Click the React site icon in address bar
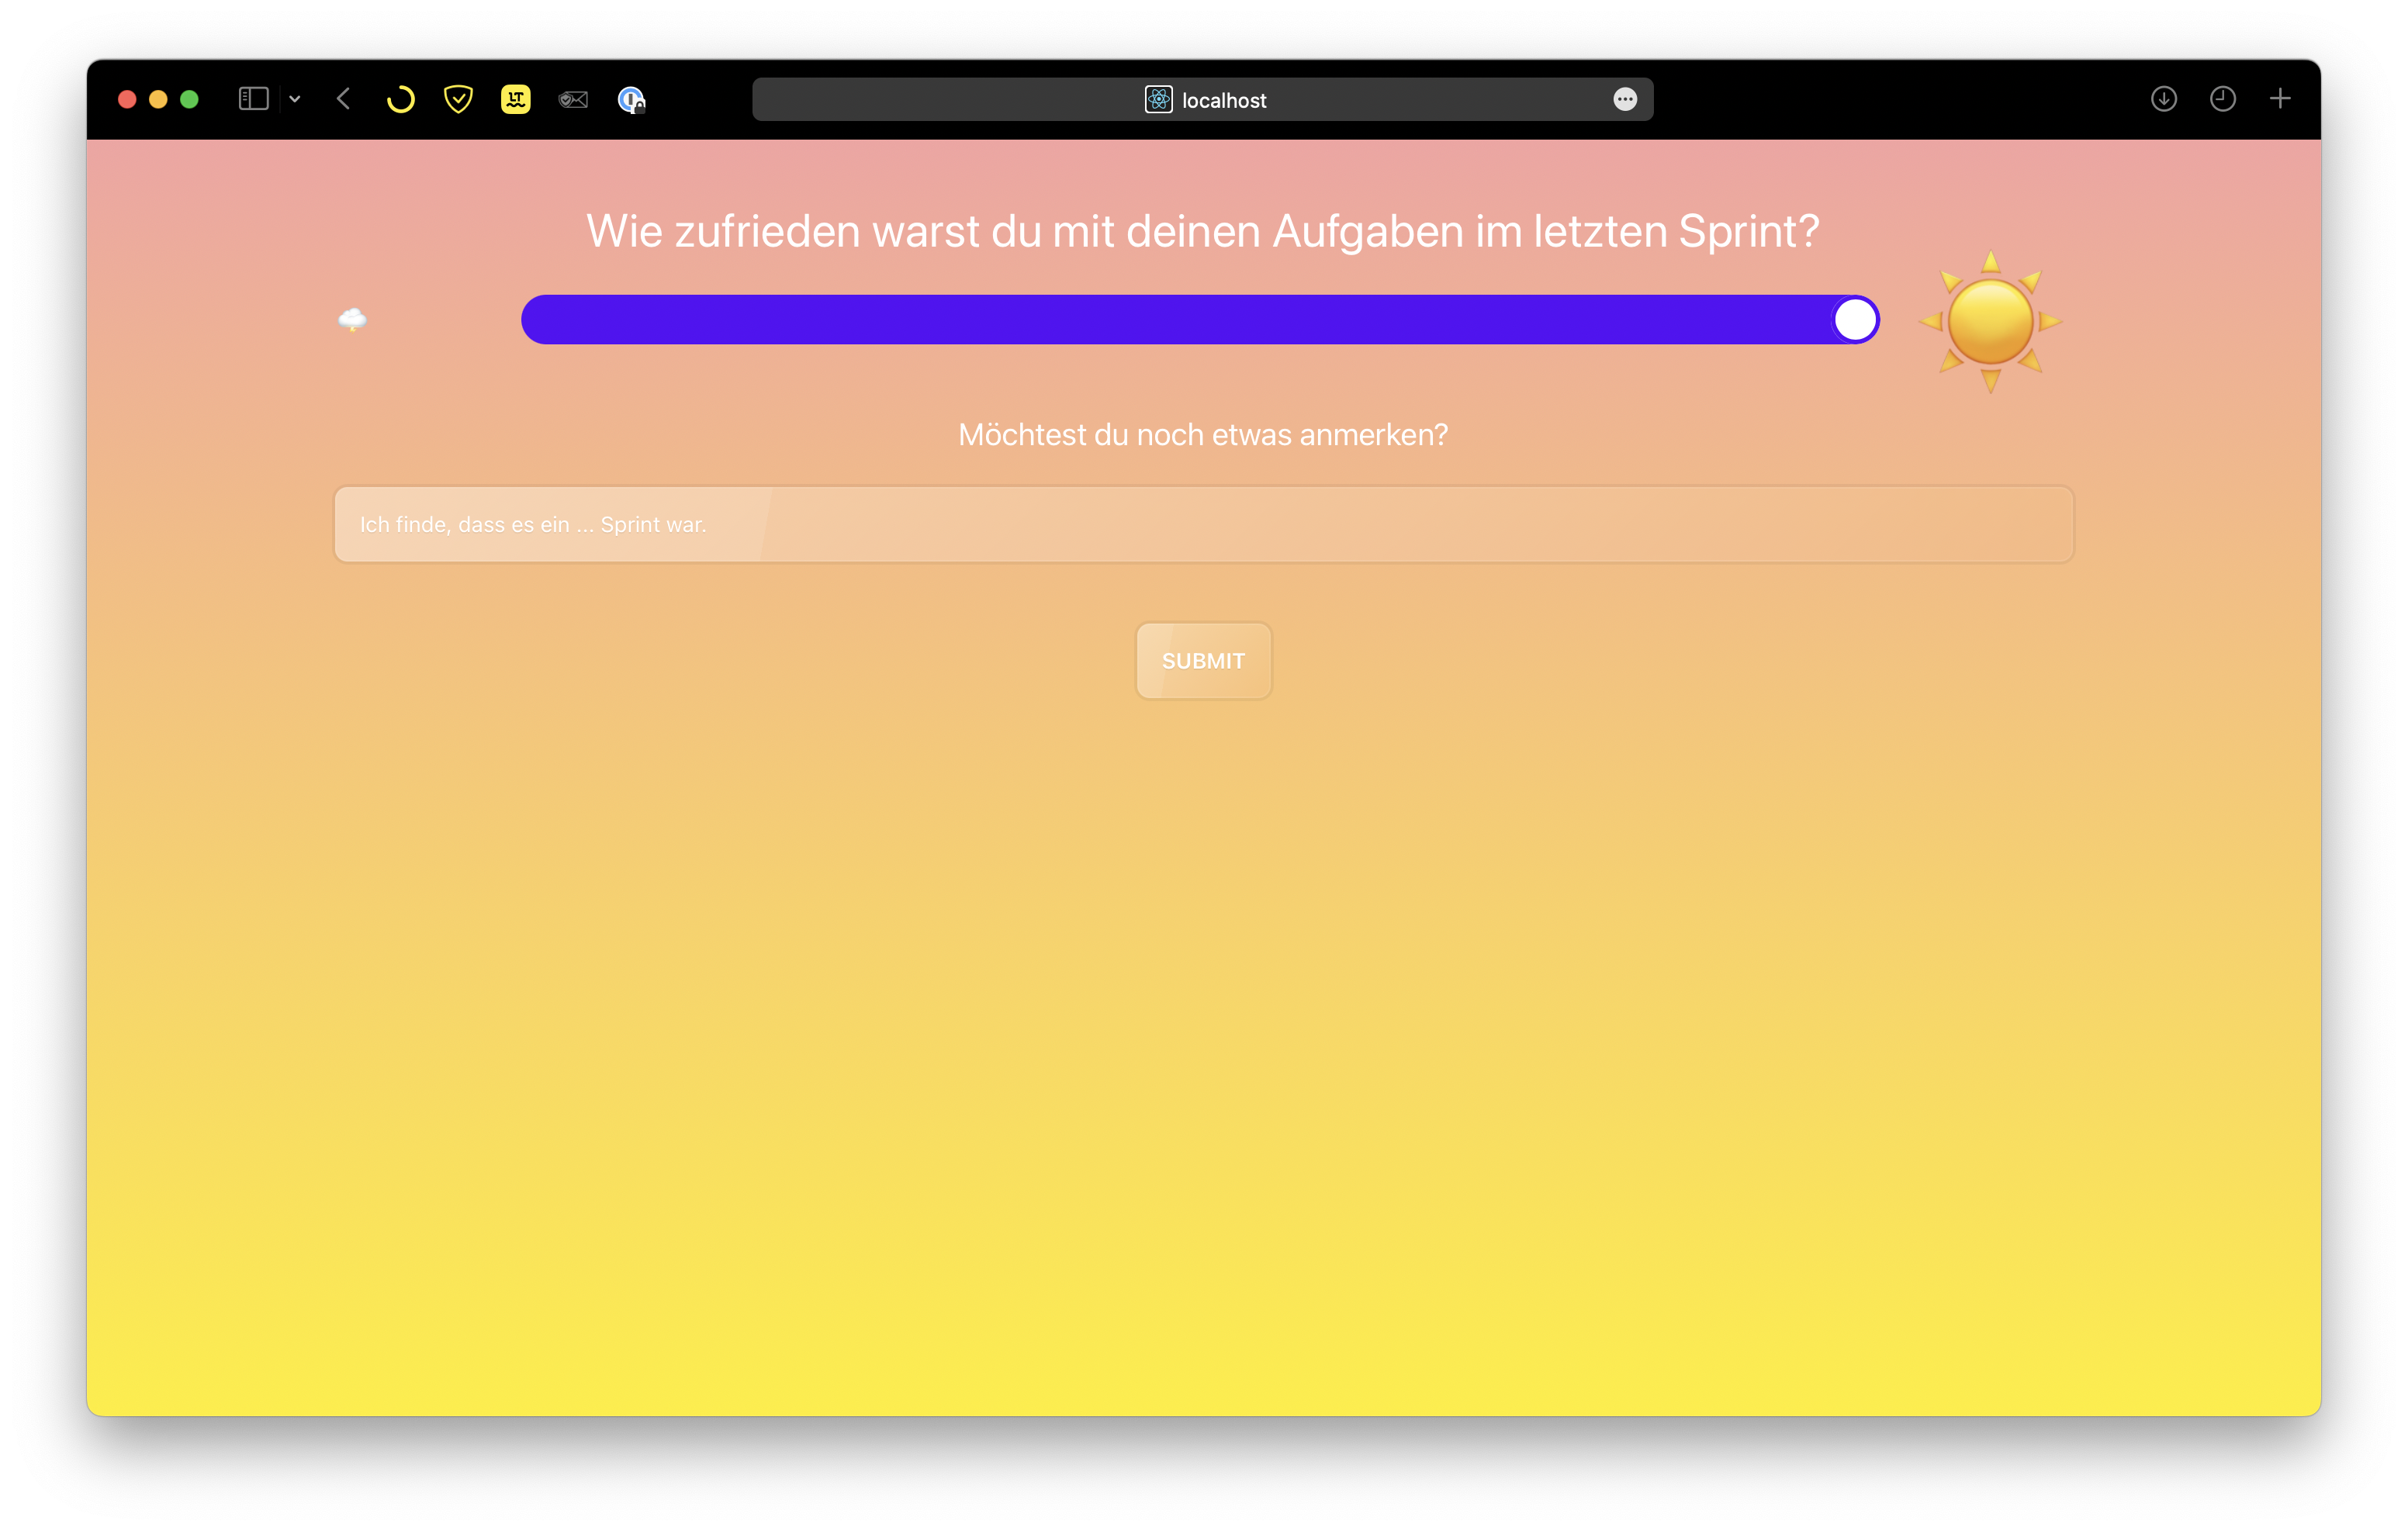This screenshot has width=2408, height=1531. click(1158, 99)
